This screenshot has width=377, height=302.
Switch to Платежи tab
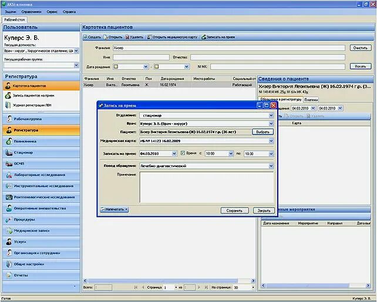tap(311, 99)
